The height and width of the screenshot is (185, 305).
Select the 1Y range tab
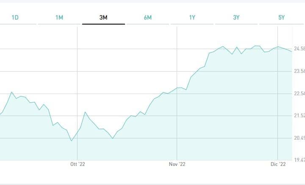192,17
